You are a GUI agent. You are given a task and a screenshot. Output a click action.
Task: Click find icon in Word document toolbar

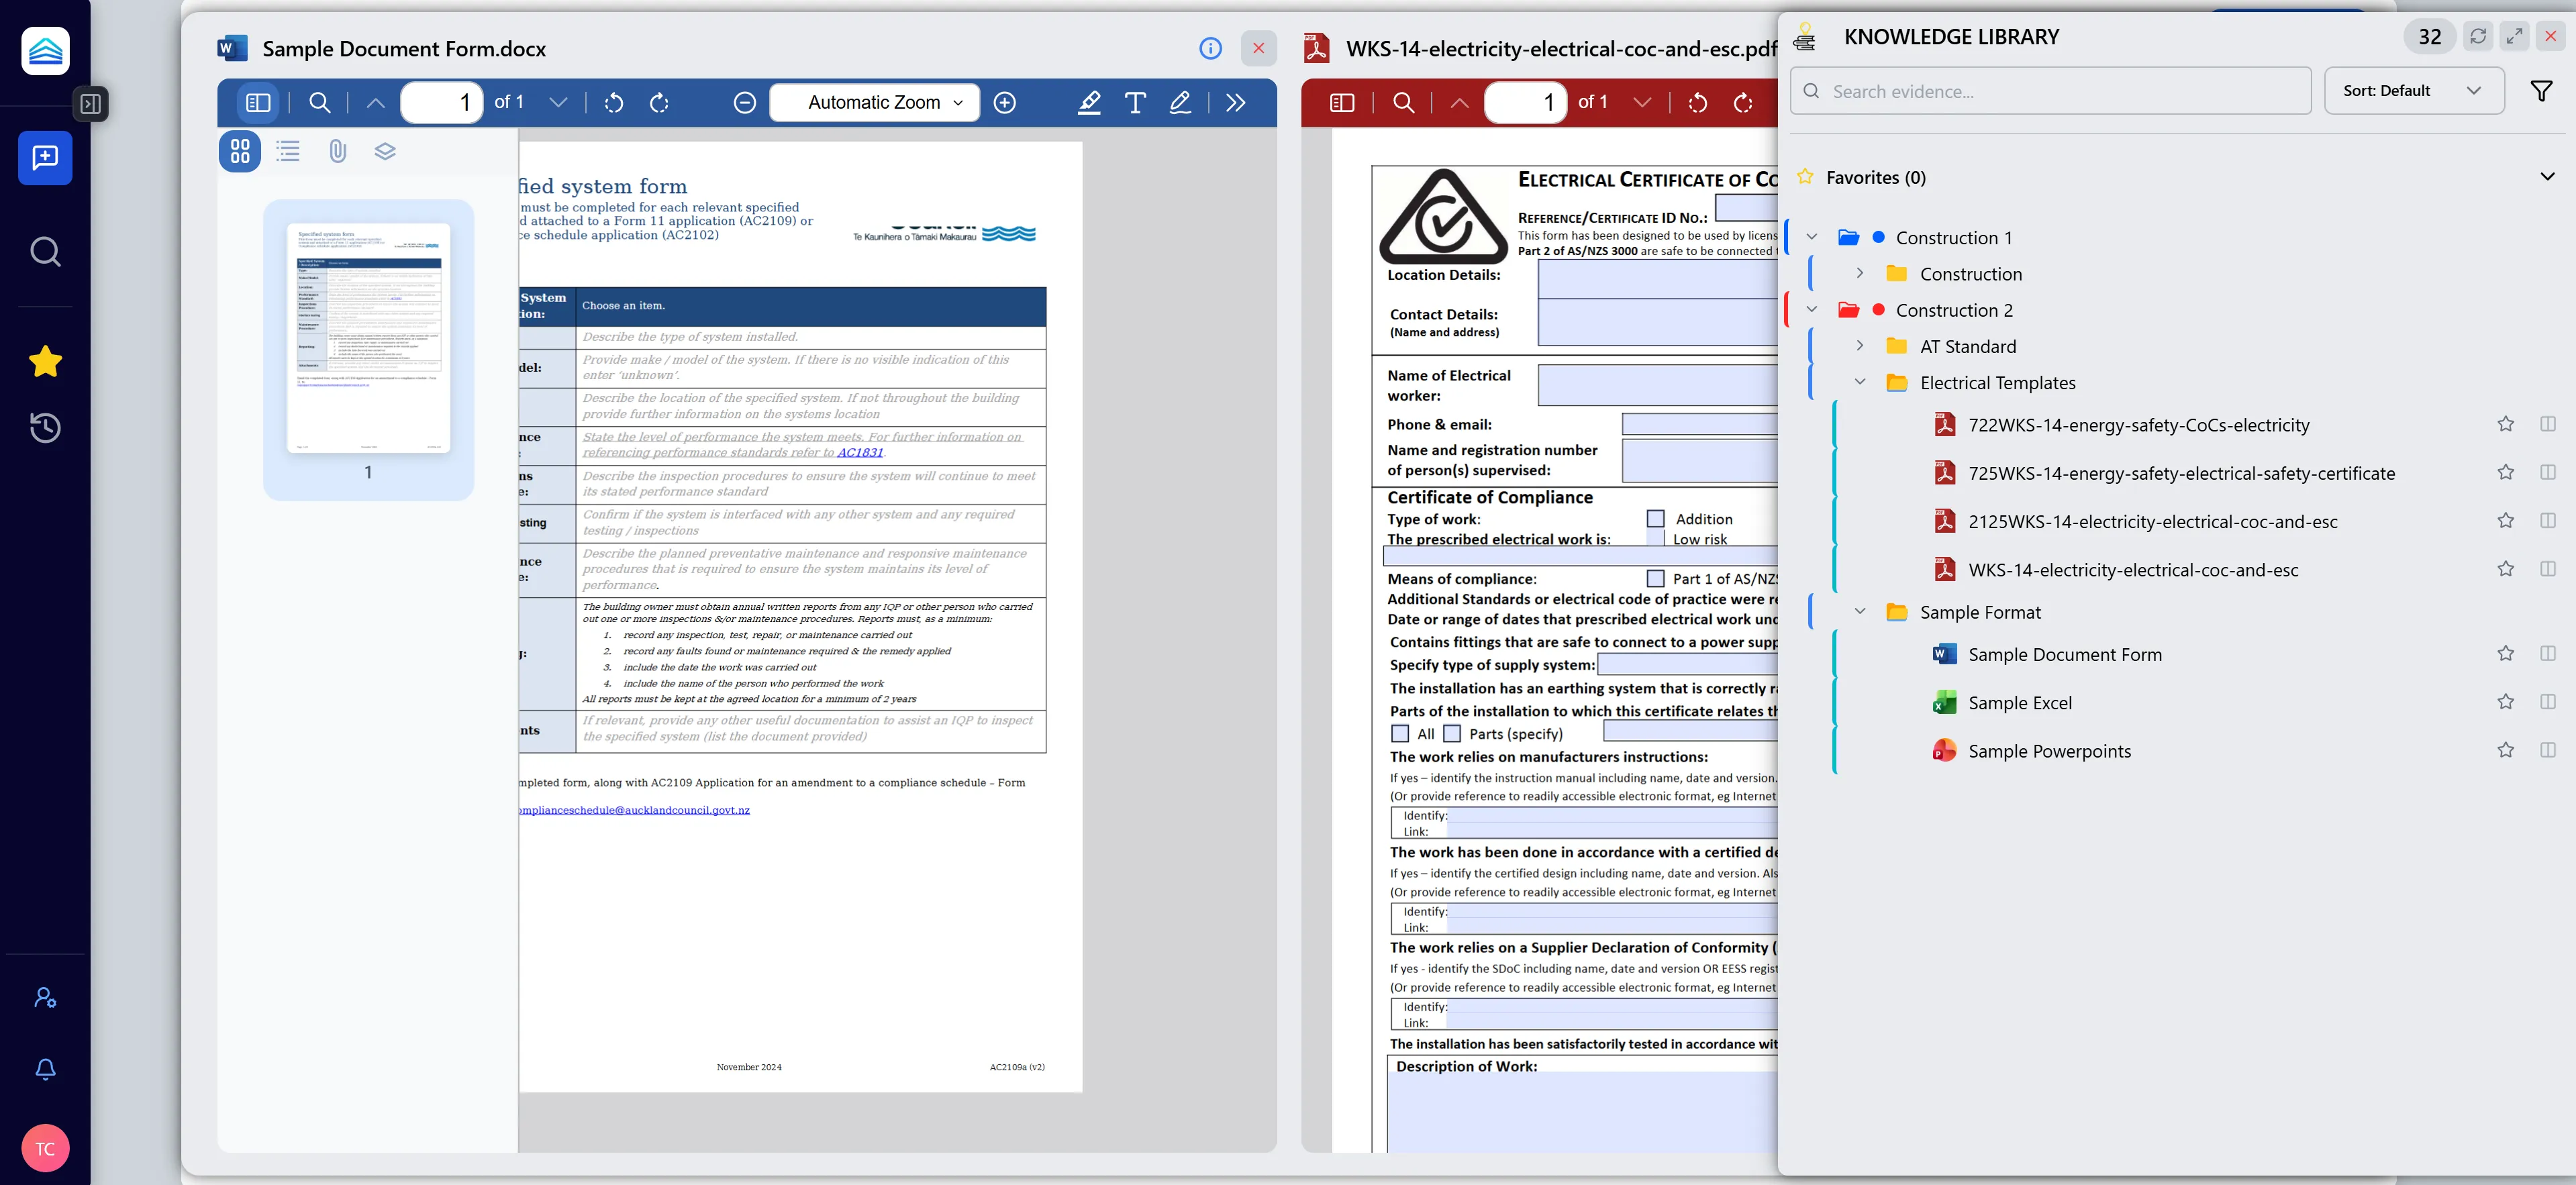pyautogui.click(x=319, y=102)
